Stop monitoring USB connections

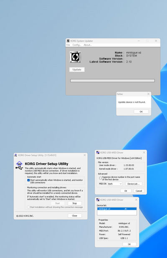tap(75, 203)
